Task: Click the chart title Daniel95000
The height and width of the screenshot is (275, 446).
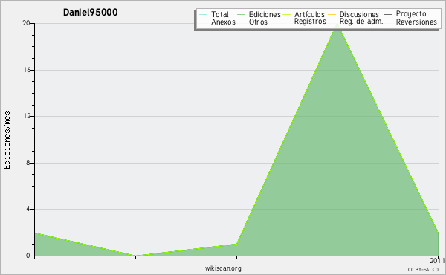Action: [x=90, y=12]
